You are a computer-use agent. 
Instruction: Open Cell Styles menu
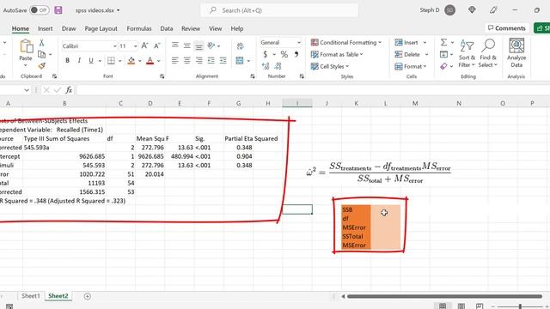330,66
